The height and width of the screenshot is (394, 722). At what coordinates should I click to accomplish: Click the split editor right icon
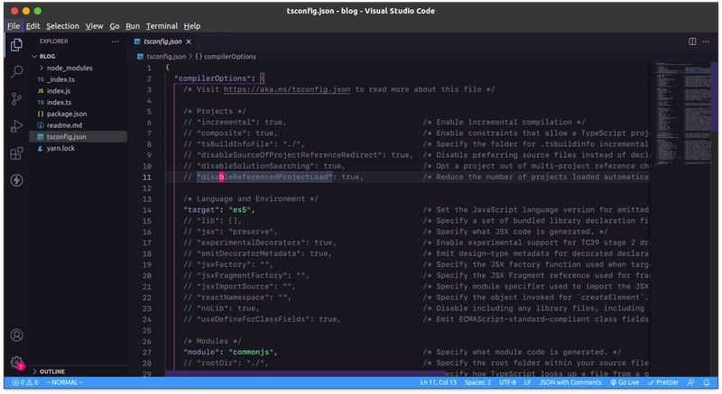[692, 41]
